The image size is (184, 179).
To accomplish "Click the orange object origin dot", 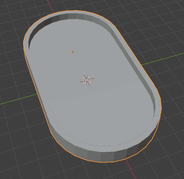I will click(73, 52).
